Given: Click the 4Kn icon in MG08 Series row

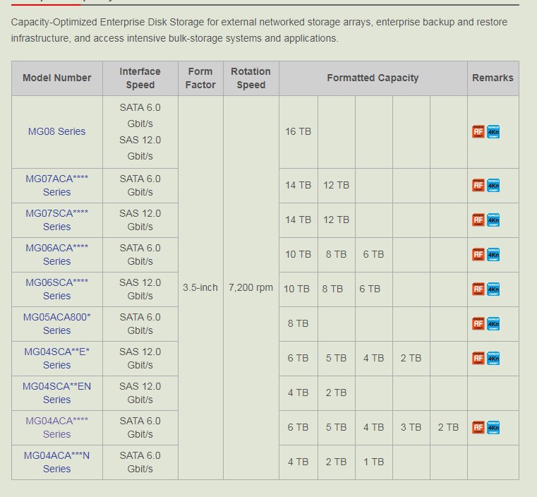Looking at the screenshot, I should click(x=493, y=131).
